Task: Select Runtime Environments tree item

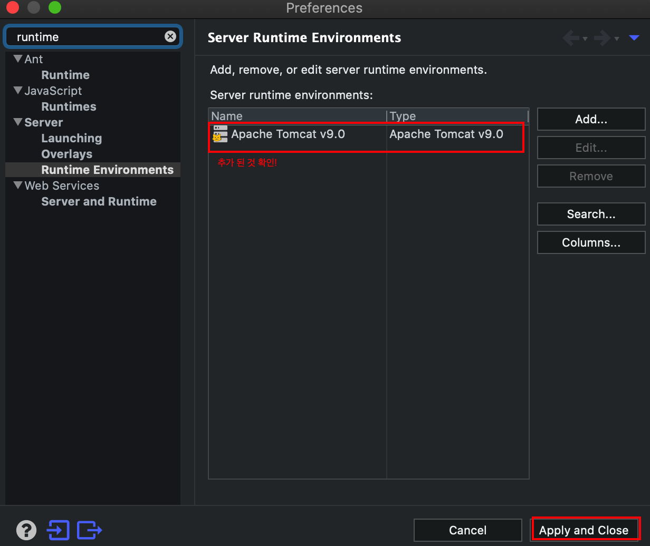Action: [107, 170]
